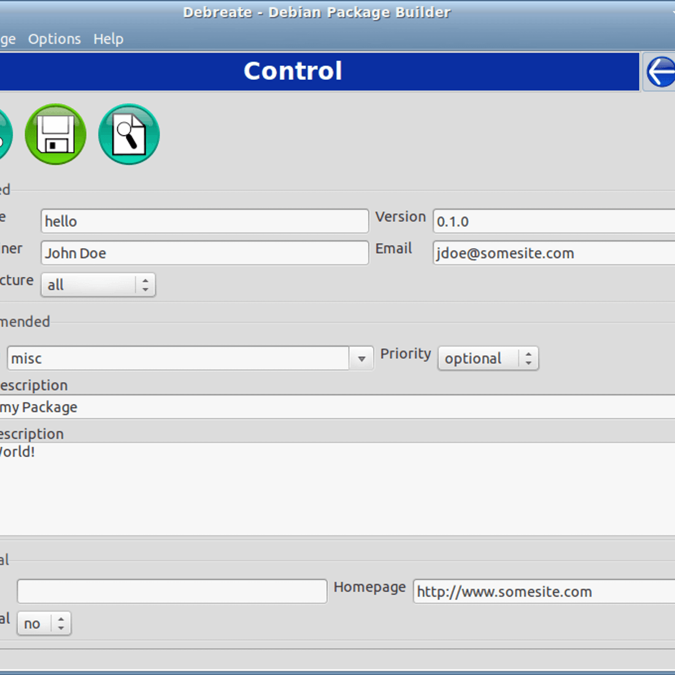Open the Priority dropdown showing optional
The image size is (675, 675).
(x=489, y=359)
